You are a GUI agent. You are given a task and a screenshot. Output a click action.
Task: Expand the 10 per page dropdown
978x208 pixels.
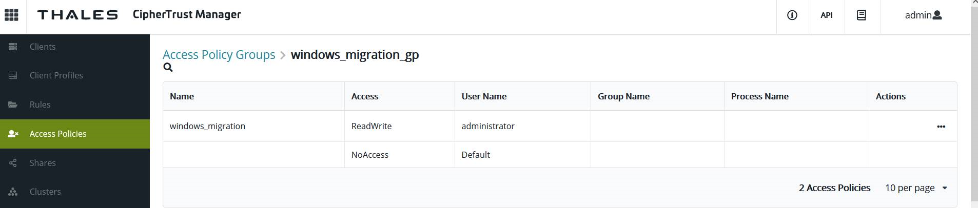tap(916, 188)
